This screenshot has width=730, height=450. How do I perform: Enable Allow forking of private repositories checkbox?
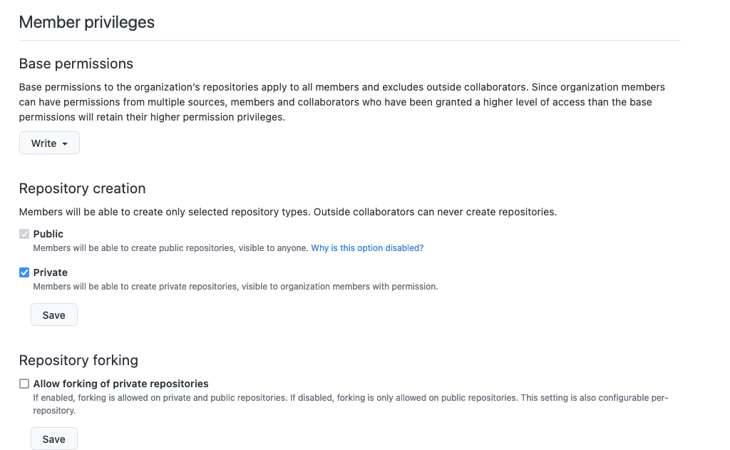(x=24, y=384)
